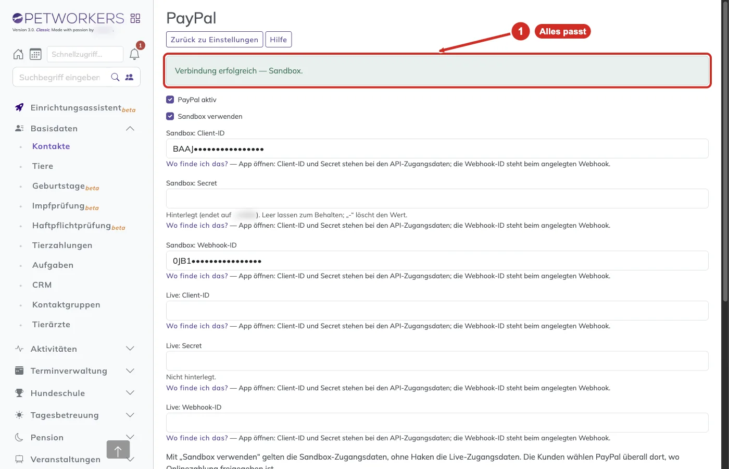Screen dimensions: 729x469
Task: Go to Kontaktgruppen menu entry
Action: pyautogui.click(x=66, y=305)
